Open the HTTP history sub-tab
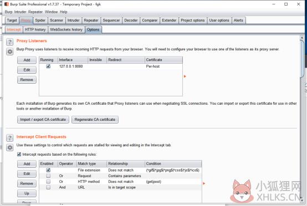The height and width of the screenshot is (206, 307). click(x=35, y=29)
